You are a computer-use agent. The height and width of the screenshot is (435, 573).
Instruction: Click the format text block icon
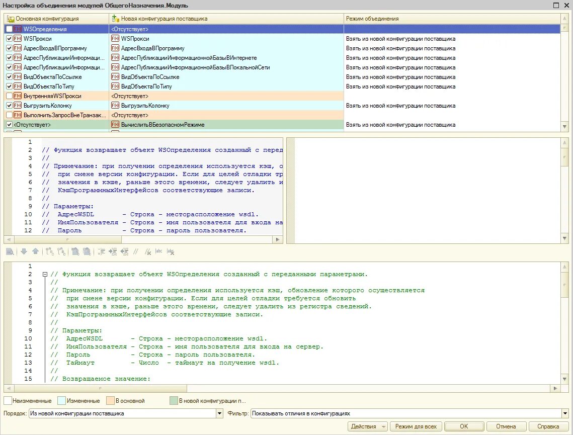(102, 251)
